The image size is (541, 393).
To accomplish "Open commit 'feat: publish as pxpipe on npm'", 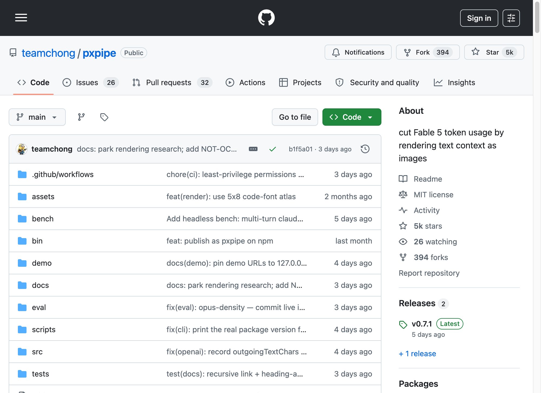I will coord(220,241).
